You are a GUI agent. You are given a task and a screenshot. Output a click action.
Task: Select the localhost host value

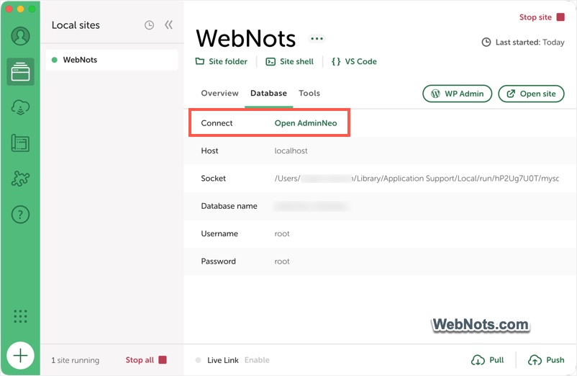click(x=291, y=151)
